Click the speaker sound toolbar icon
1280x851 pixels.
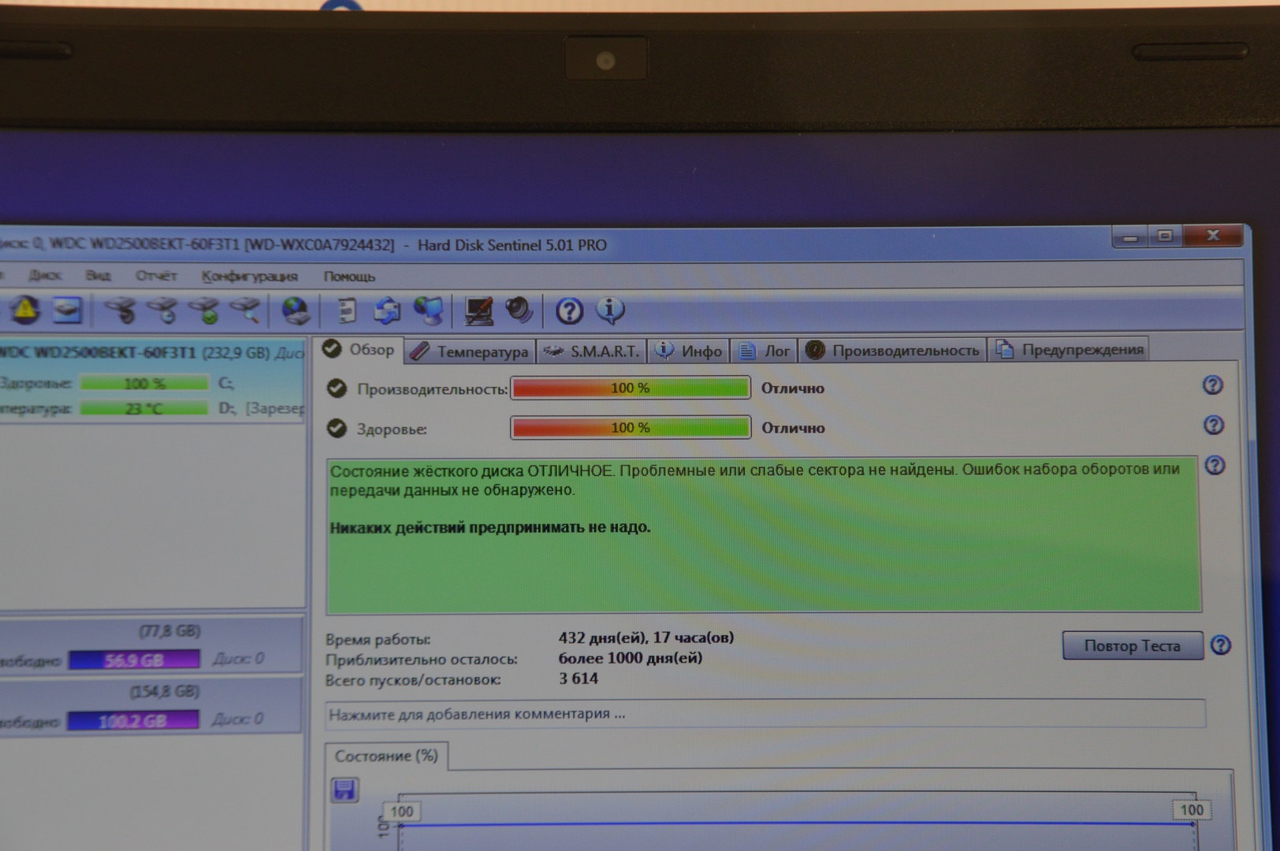point(519,310)
